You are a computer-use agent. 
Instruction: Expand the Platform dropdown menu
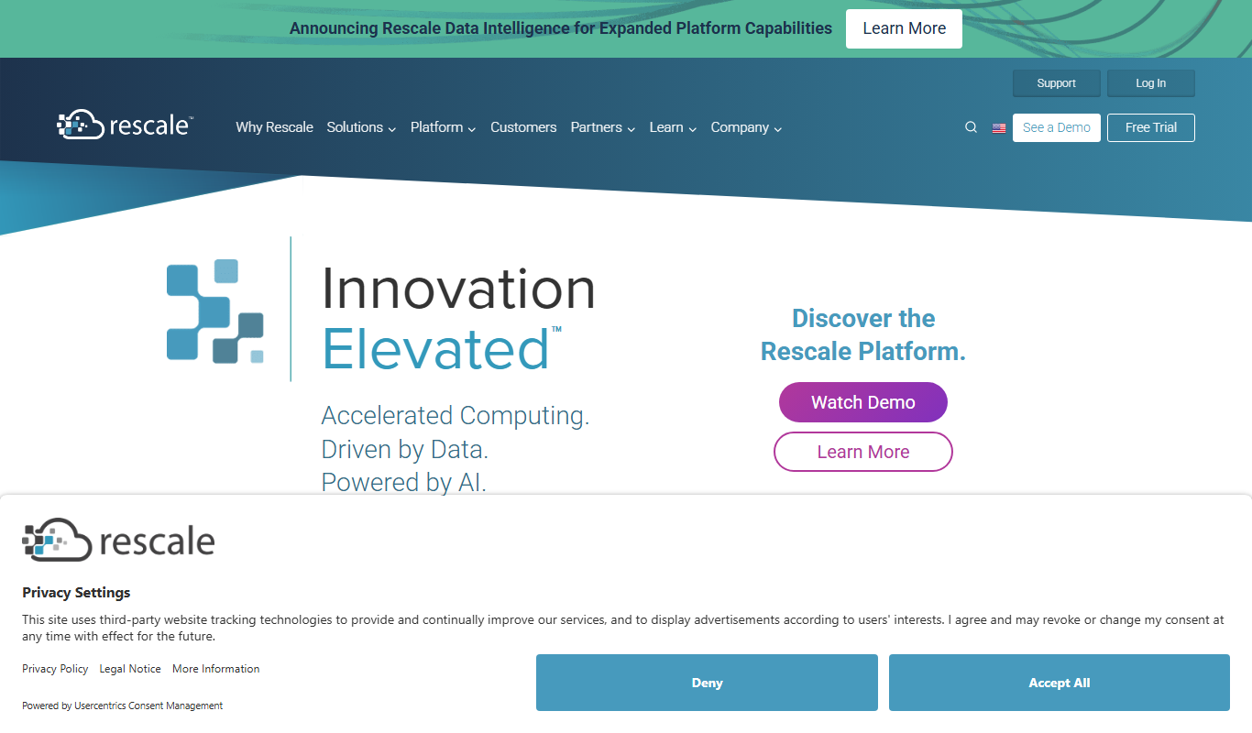point(443,127)
